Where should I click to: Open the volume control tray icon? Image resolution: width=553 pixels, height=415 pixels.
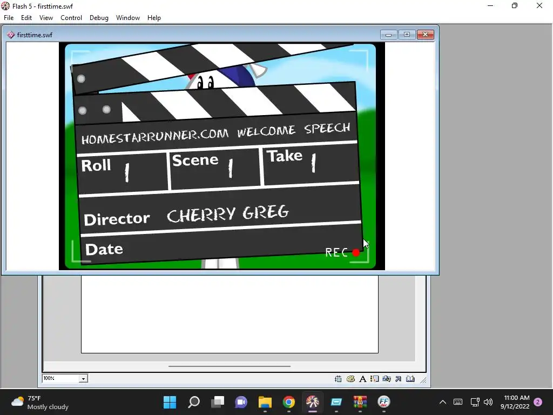488,402
